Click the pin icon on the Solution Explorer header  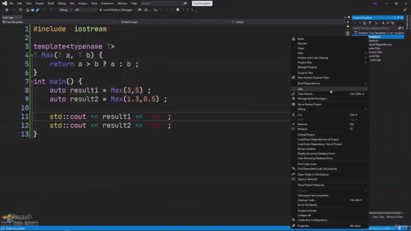tap(398, 17)
